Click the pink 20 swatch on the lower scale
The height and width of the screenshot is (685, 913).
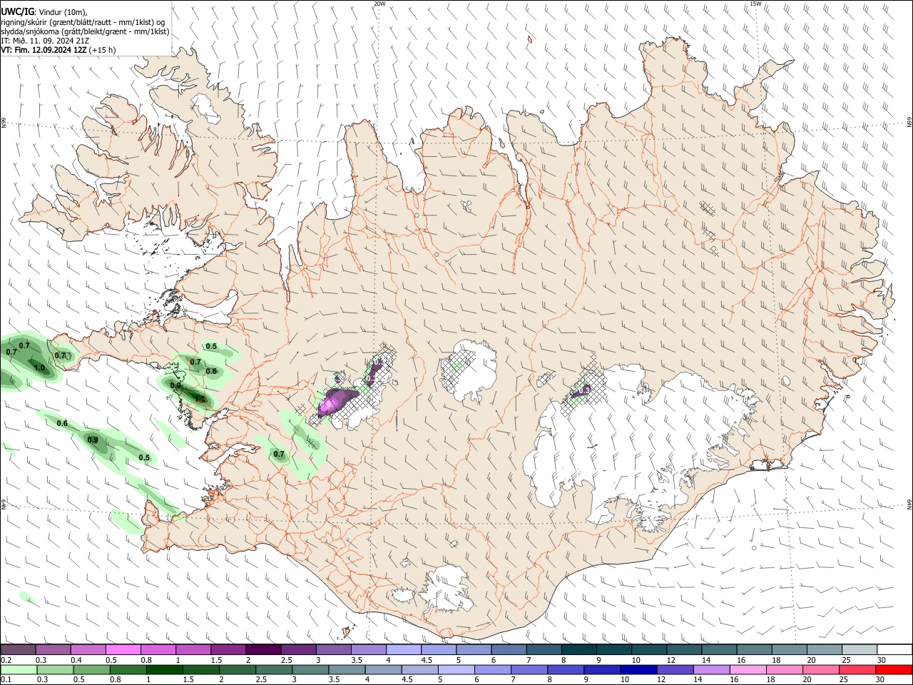(x=820, y=669)
